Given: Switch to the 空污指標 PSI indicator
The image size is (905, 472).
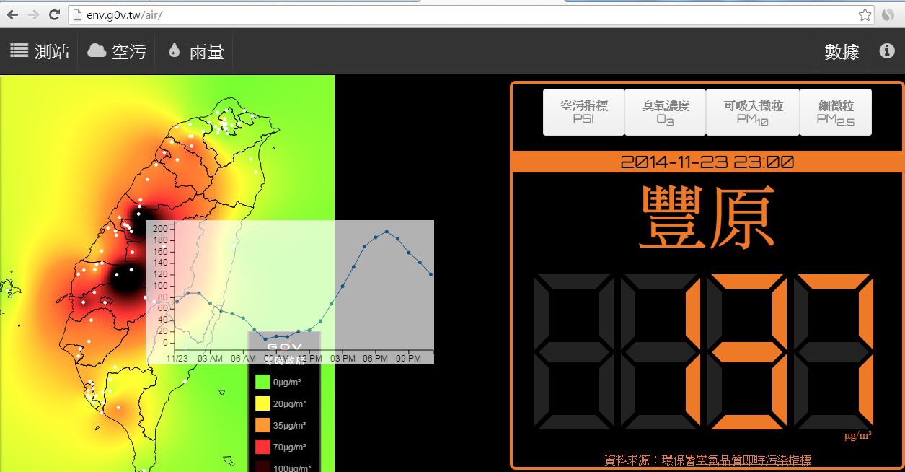Looking at the screenshot, I should point(583,112).
